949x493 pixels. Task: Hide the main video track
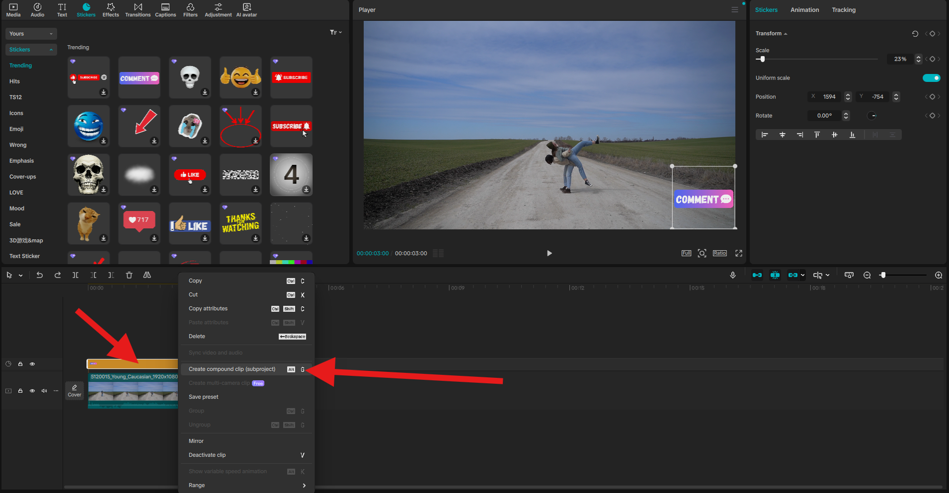click(x=32, y=391)
